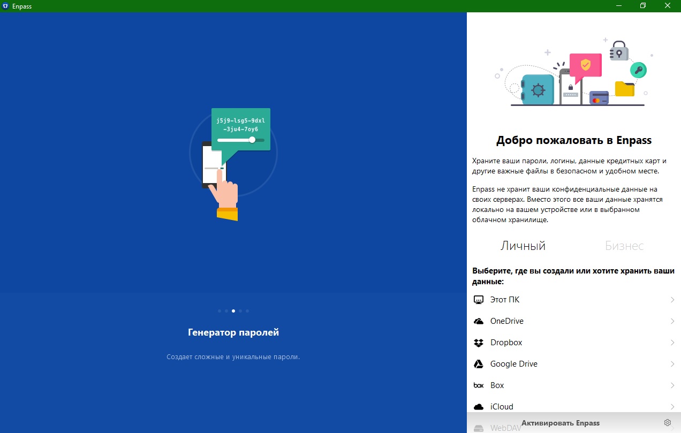Switch to the Личный tab
Viewport: 681px width, 433px height.
523,246
